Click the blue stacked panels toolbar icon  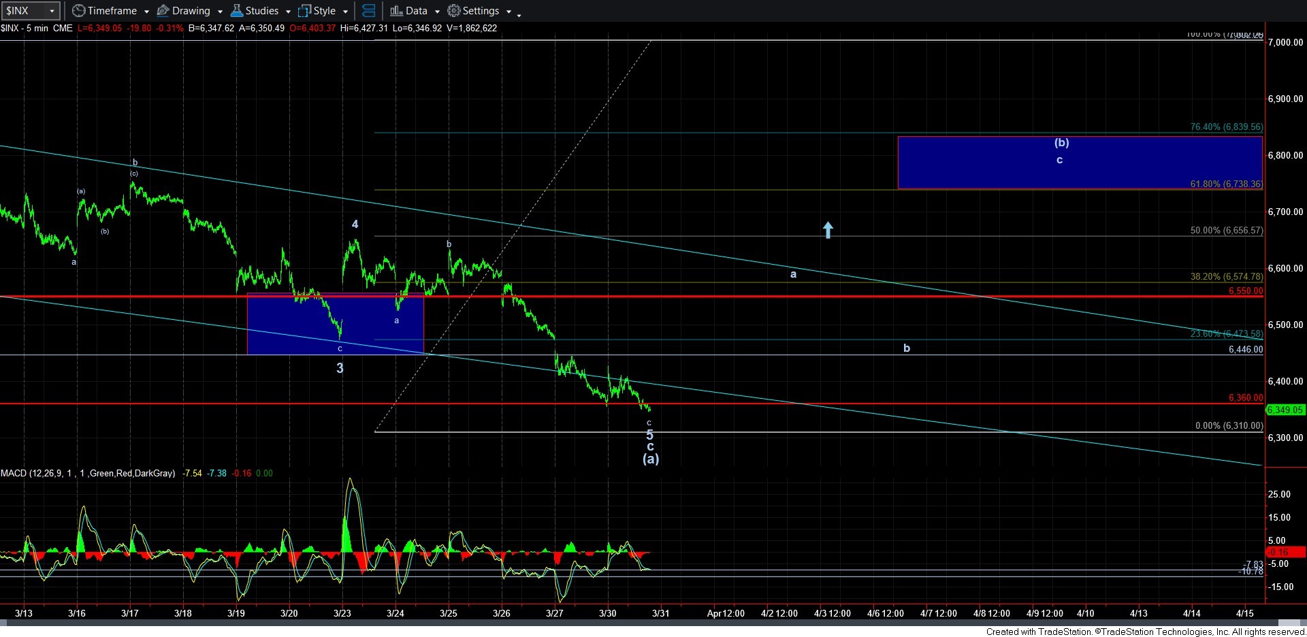(368, 11)
